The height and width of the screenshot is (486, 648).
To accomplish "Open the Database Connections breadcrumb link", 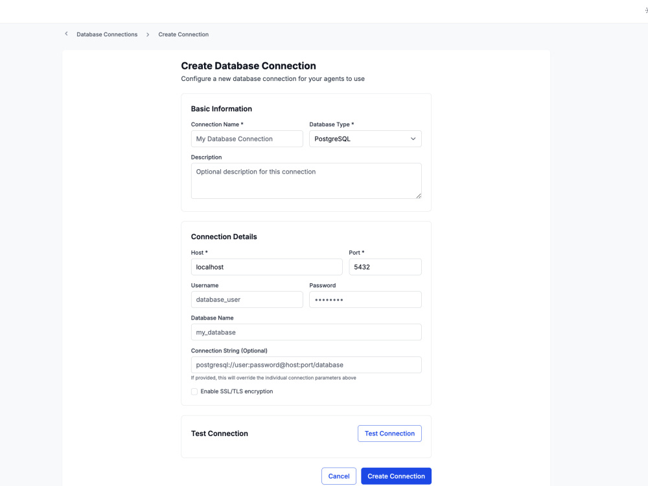I will click(107, 34).
